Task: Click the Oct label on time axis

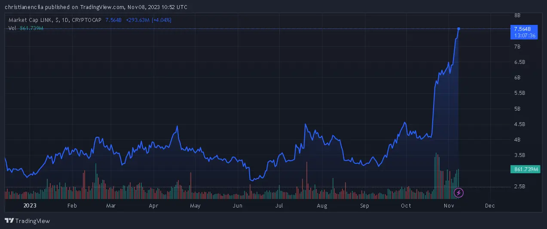Action: [406, 206]
